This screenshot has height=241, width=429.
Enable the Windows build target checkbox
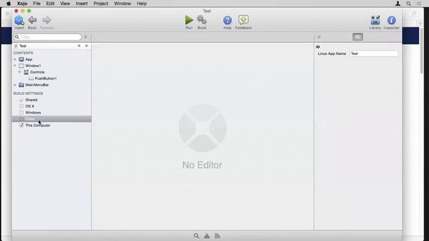(21, 112)
